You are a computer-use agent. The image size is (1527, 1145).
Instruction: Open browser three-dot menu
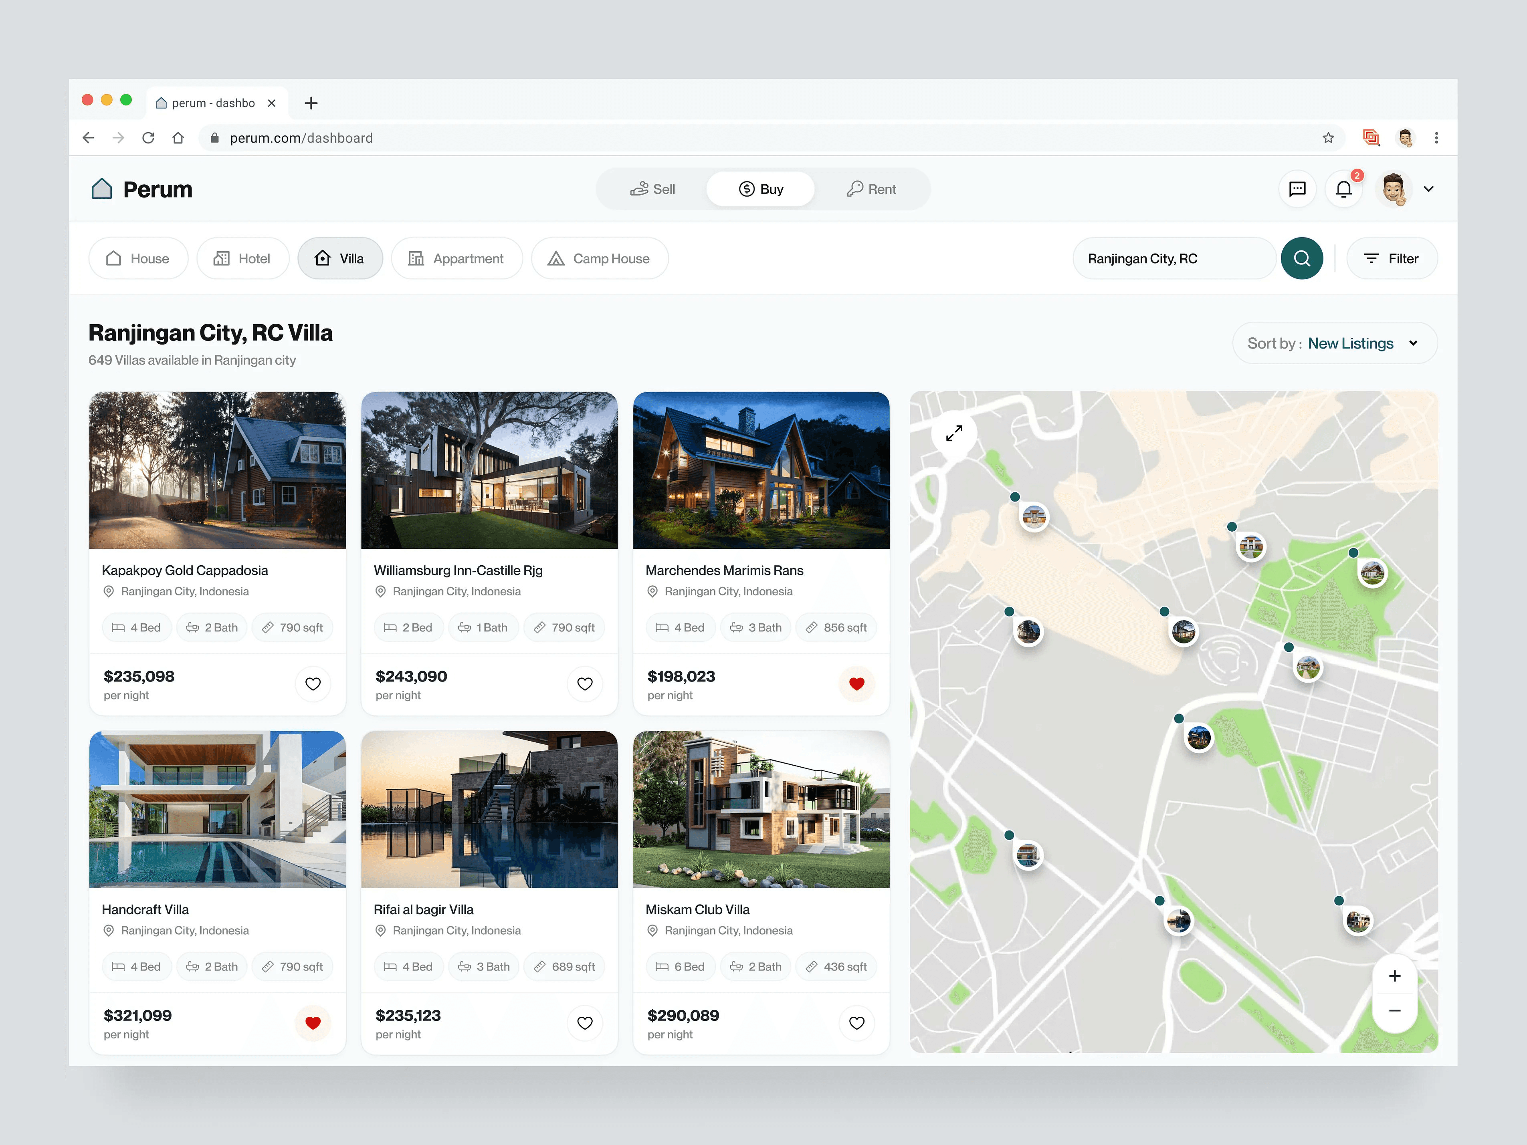point(1436,138)
